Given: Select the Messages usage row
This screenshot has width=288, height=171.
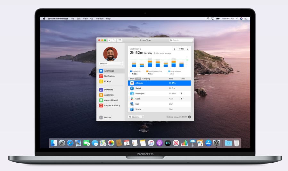Looking at the screenshot, I should [159, 94].
